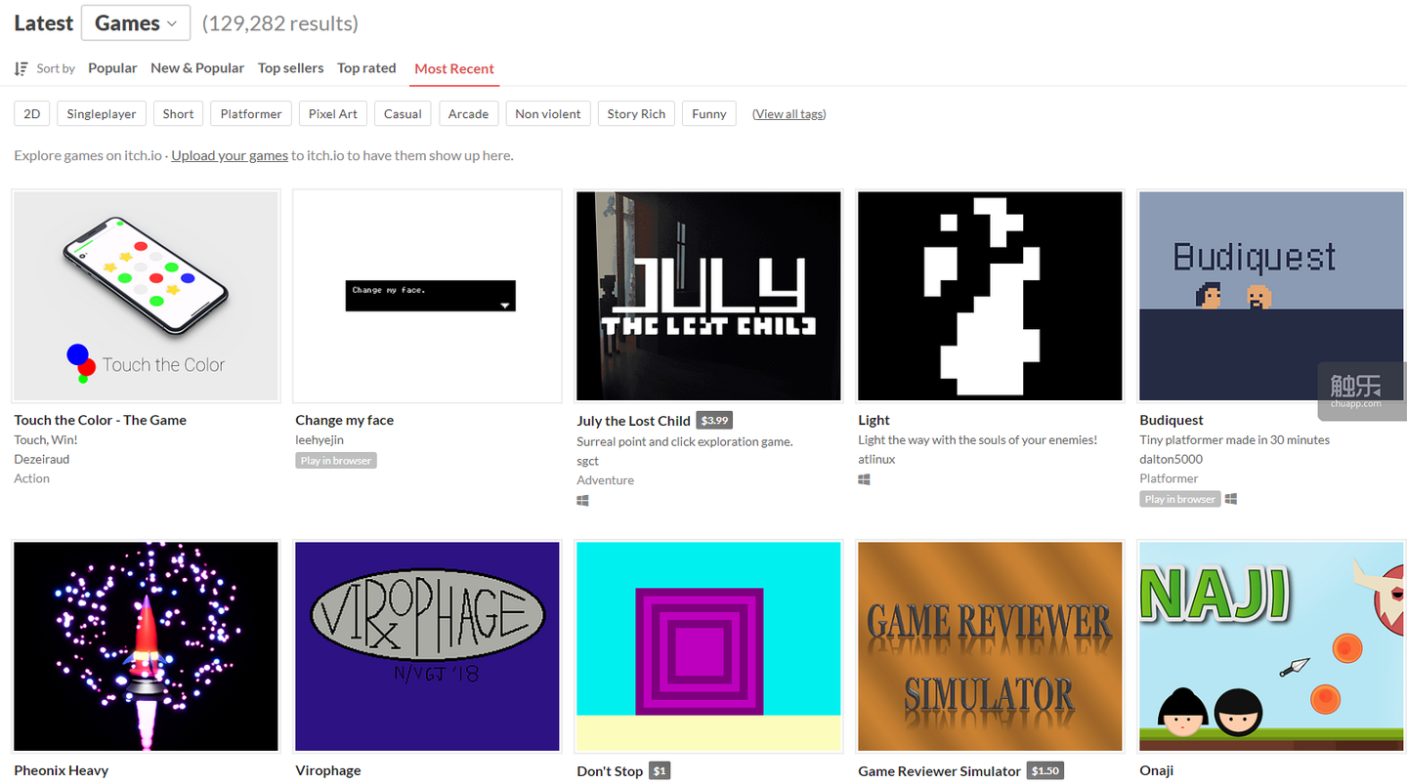
Task: Click the Onaji game cover image
Action: [x=1270, y=646]
